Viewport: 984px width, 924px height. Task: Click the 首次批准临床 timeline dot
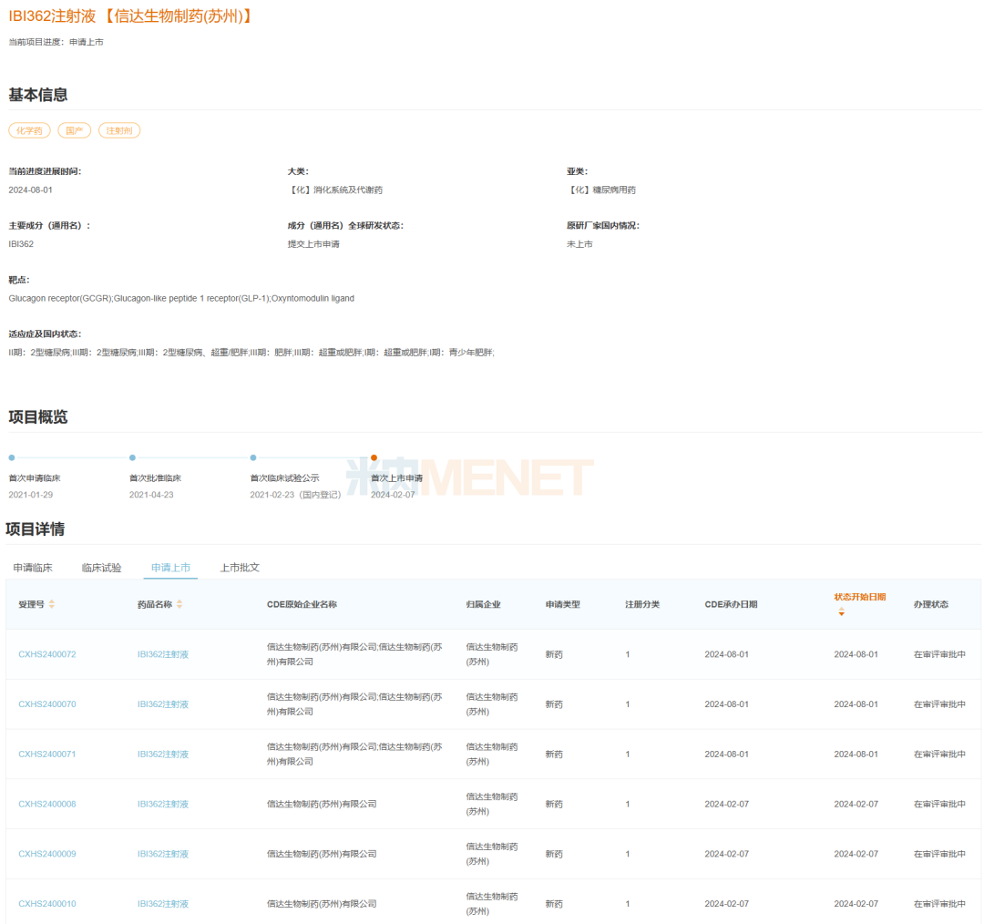pyautogui.click(x=132, y=457)
